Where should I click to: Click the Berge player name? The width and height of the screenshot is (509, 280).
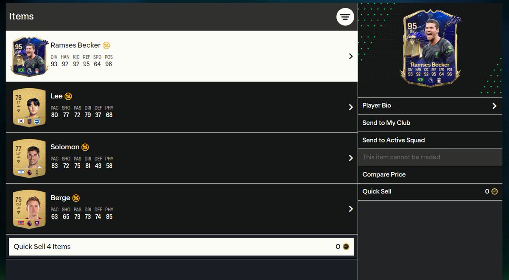[x=60, y=198]
